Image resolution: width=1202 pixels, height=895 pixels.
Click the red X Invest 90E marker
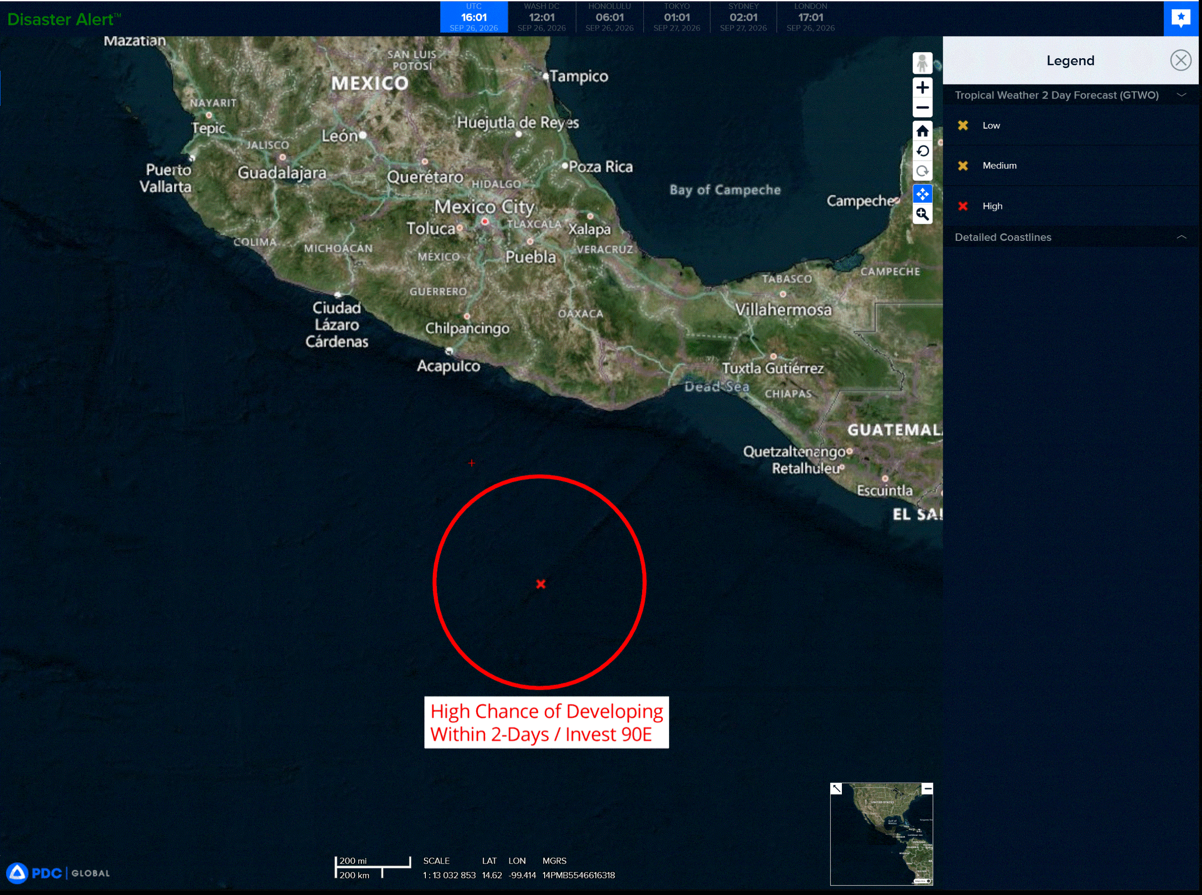pyautogui.click(x=540, y=584)
